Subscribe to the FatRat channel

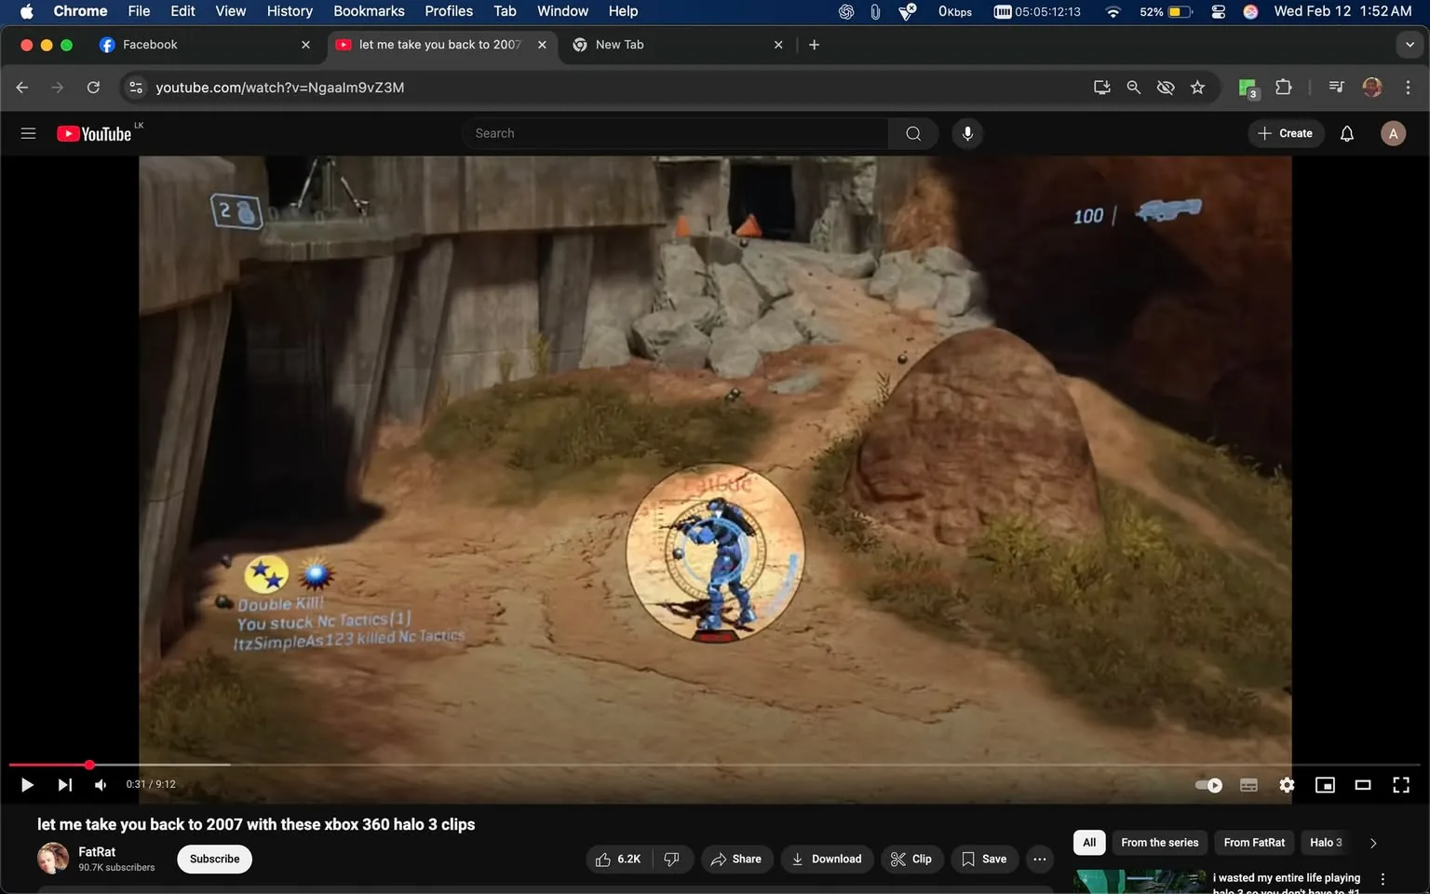(x=214, y=859)
